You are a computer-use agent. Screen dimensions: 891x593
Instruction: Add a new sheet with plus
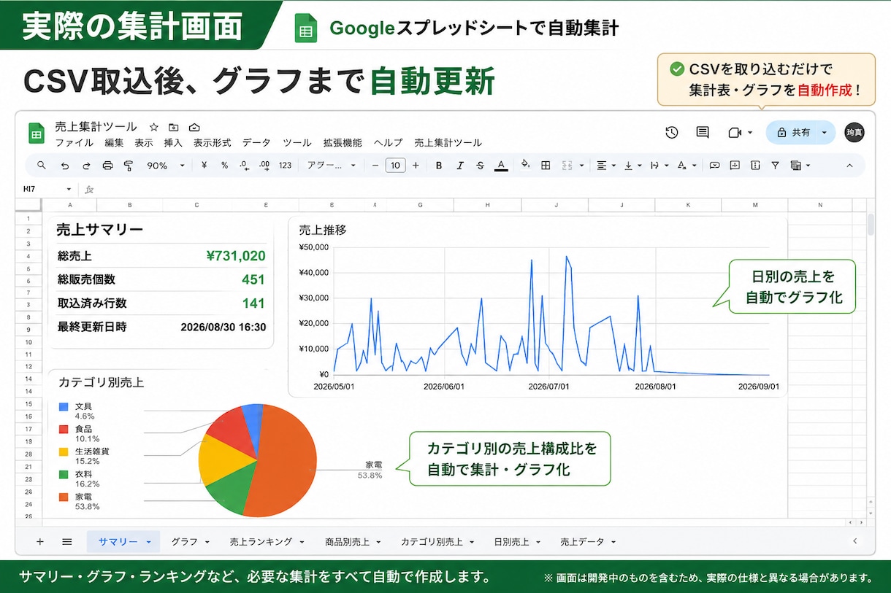(40, 542)
